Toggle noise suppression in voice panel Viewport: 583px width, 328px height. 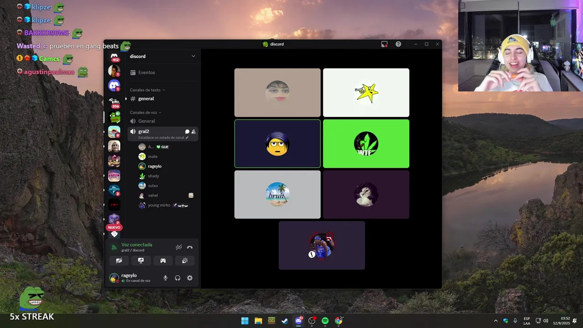179,247
